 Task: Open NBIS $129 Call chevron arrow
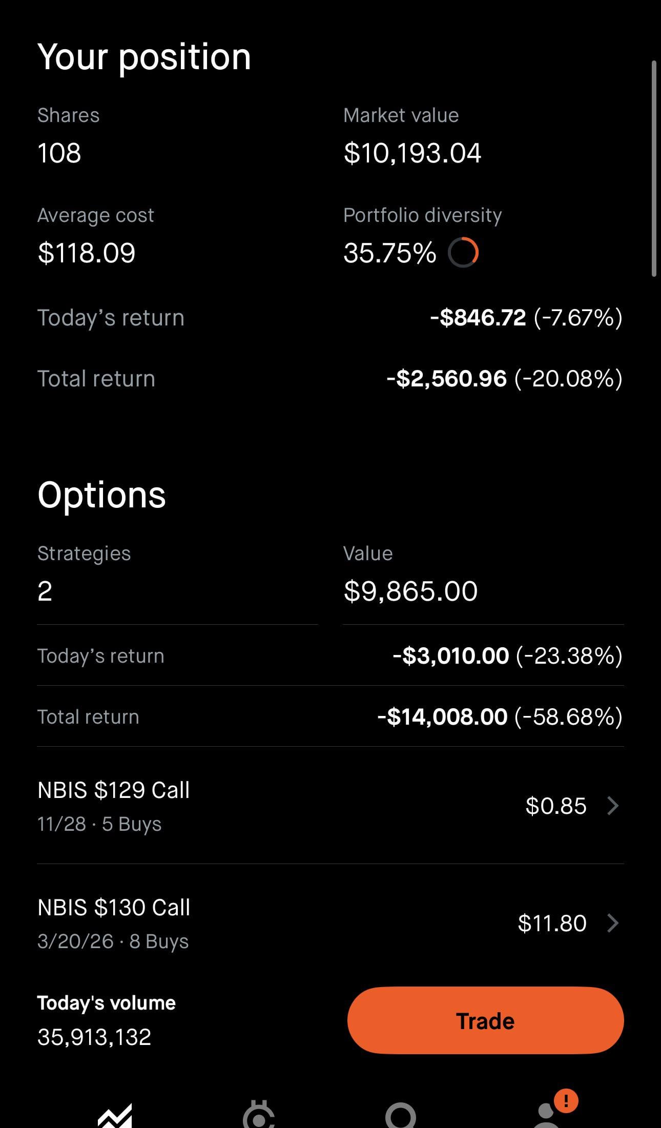point(613,806)
